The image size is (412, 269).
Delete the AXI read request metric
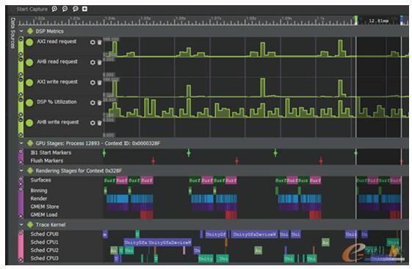[99, 42]
